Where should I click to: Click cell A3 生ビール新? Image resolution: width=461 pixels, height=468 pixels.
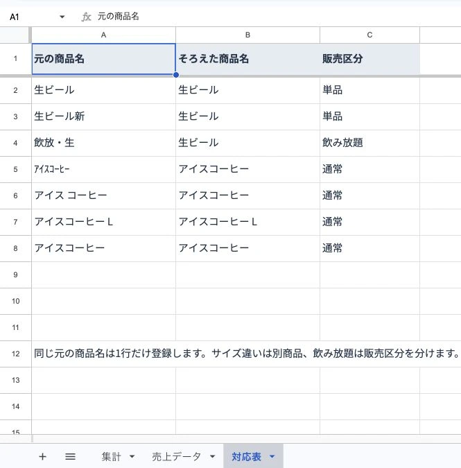click(103, 116)
